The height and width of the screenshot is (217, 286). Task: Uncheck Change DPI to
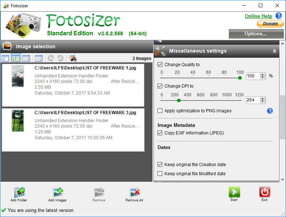(160, 86)
